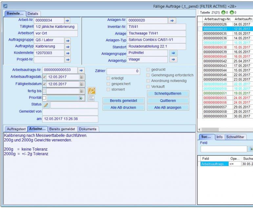Click the arrow button next to Arbeit-Nr.
The width and height of the screenshot is (253, 208).
(x=67, y=21)
